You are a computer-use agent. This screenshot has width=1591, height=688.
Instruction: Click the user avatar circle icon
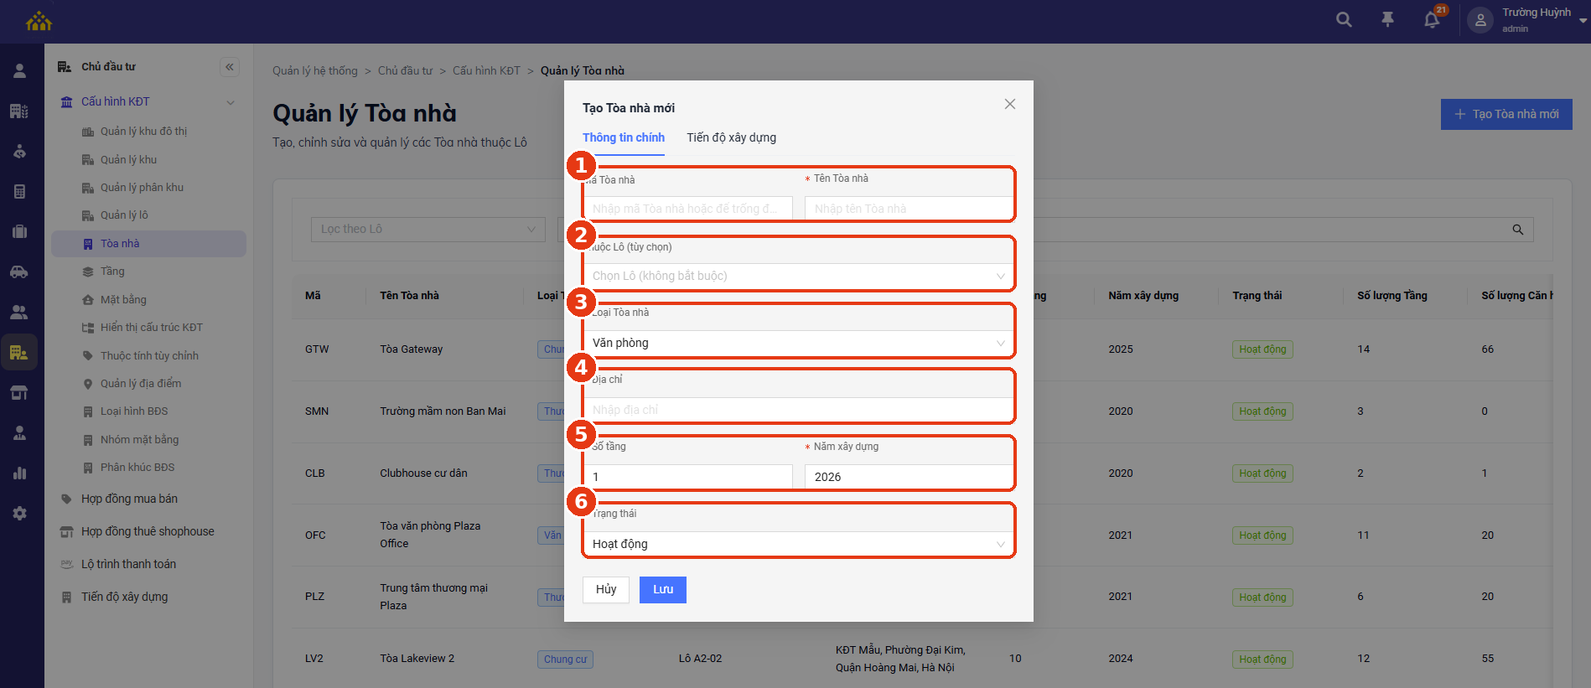pos(1480,20)
